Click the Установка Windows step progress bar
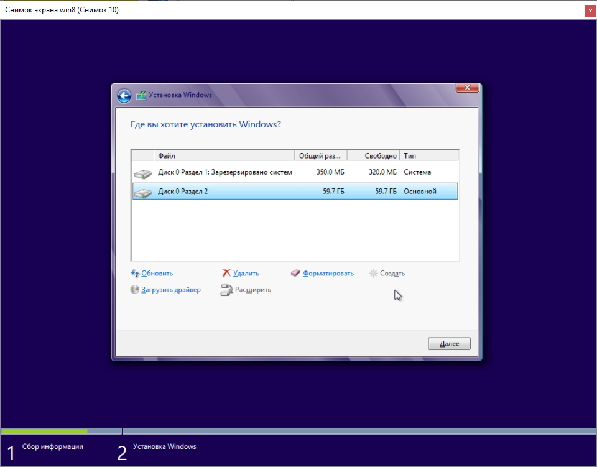The image size is (597, 467). [359, 431]
